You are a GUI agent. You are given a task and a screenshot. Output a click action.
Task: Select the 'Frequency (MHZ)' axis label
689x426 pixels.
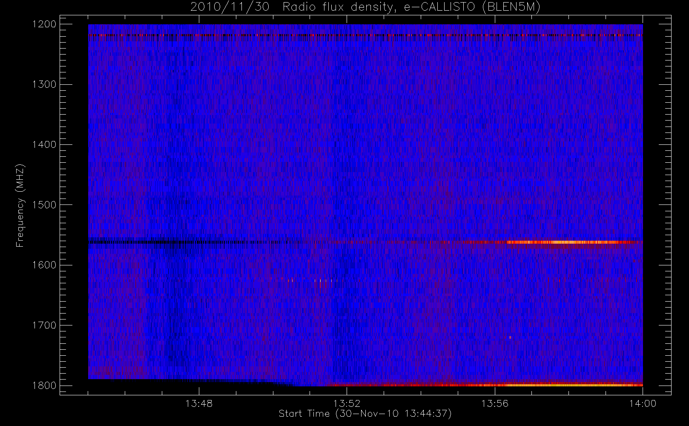pyautogui.click(x=20, y=205)
